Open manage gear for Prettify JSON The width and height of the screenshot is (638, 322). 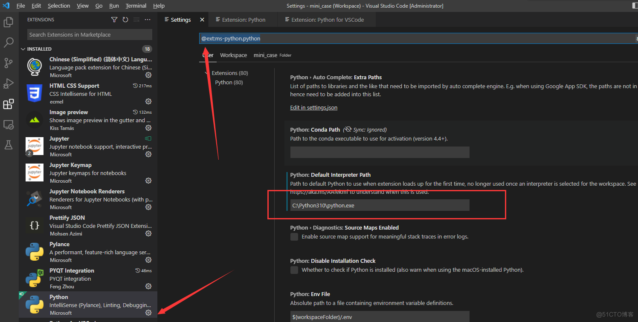(x=148, y=233)
